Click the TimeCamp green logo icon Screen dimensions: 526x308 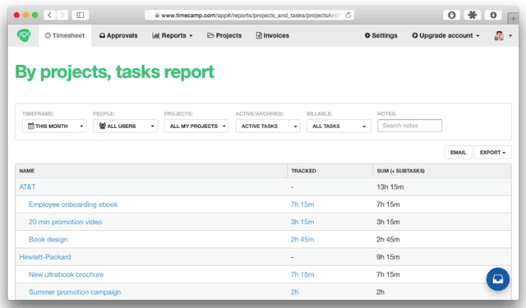[24, 34]
